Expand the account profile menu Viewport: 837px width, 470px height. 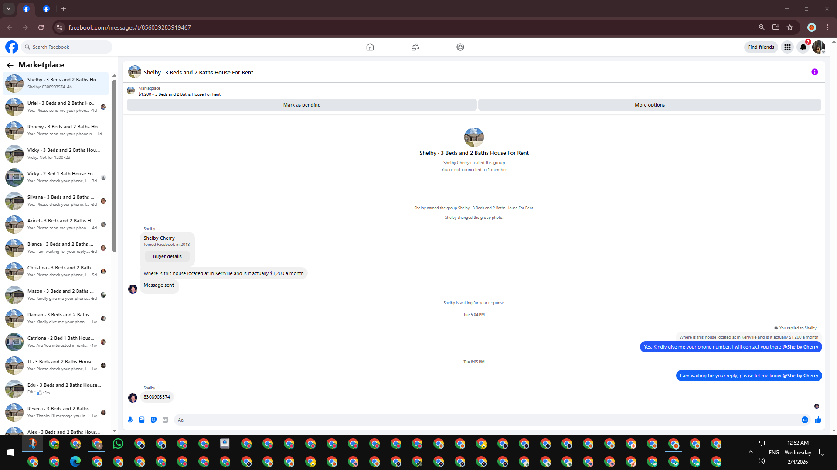[x=819, y=47]
